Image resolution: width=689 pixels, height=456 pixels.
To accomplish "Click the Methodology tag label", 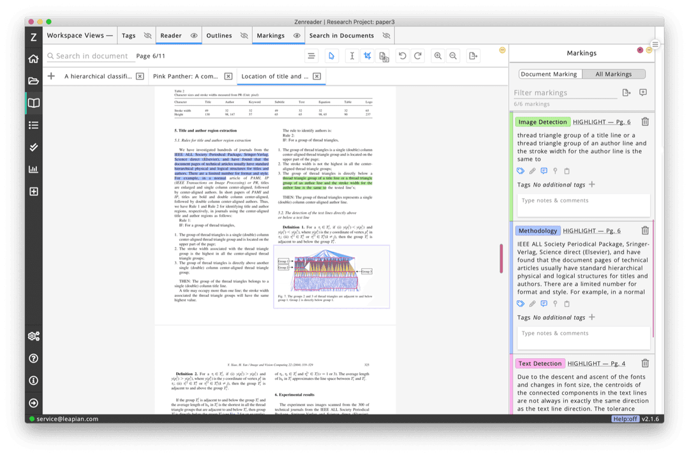I will pos(538,231).
